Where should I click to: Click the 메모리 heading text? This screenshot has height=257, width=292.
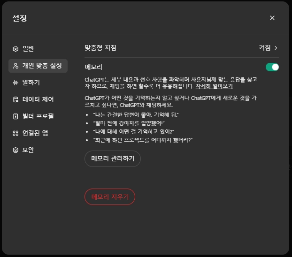(x=93, y=67)
